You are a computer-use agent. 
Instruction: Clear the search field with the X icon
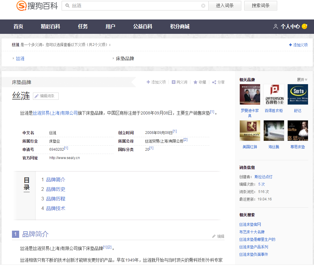(x=203, y=6)
